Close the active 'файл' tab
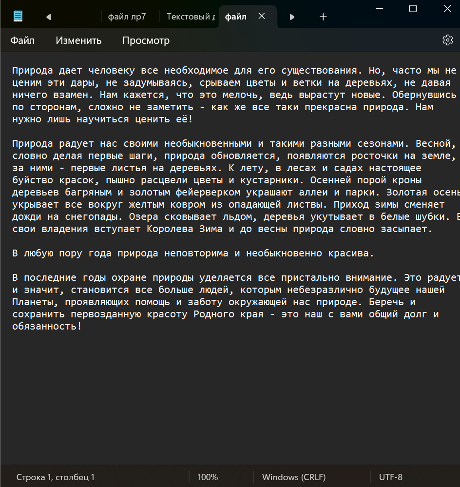This screenshot has width=460, height=487. coord(262,16)
